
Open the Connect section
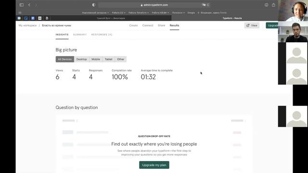pos(148,25)
